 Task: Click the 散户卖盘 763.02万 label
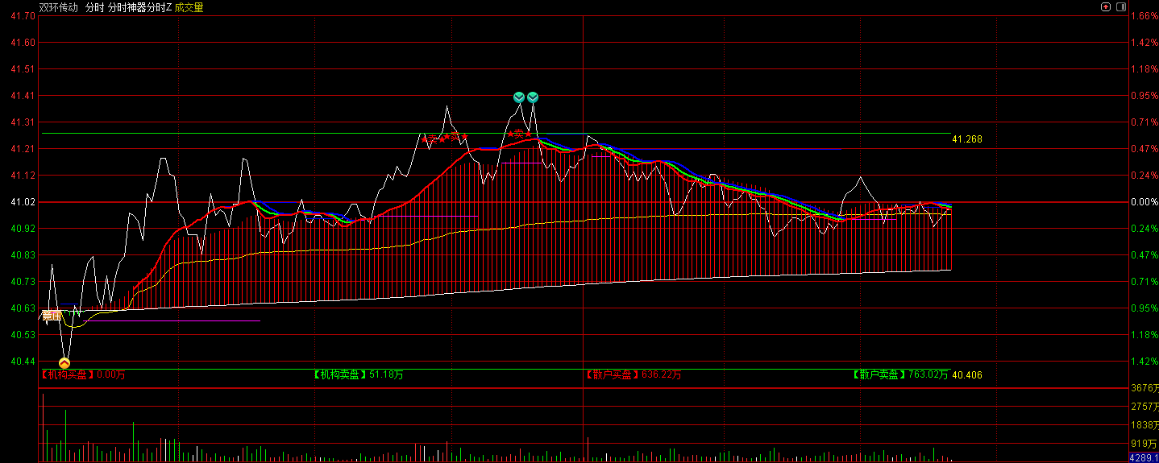[x=900, y=374]
